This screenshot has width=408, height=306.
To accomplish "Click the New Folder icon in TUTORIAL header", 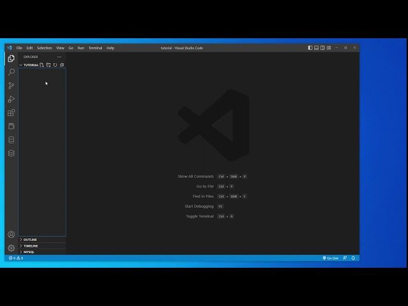I will [48, 65].
